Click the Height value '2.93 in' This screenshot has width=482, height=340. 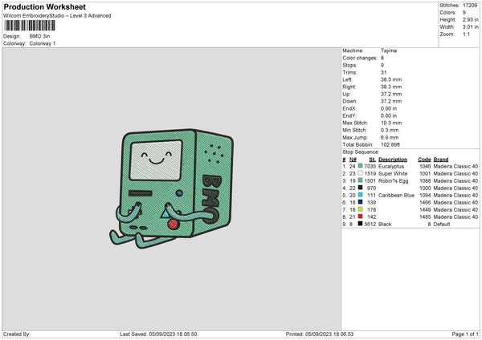470,19
